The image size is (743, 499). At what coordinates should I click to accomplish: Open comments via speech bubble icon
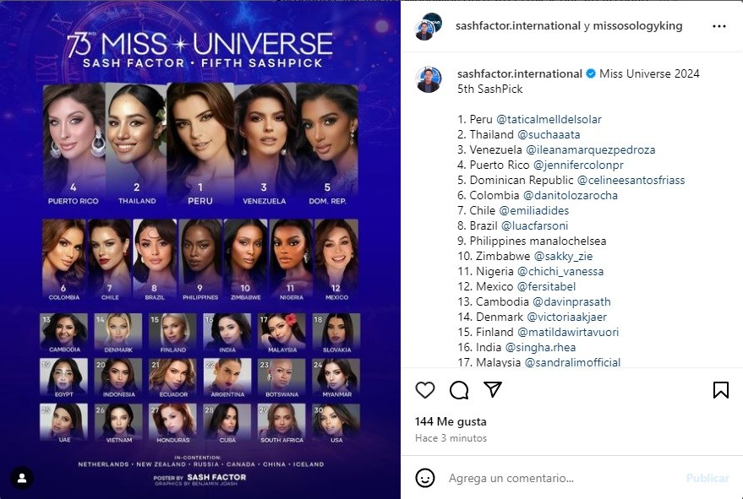pos(459,390)
